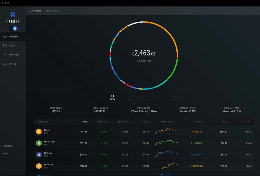Click the Bitcoin BTC coin icon
The image size is (260, 176).
(39, 132)
